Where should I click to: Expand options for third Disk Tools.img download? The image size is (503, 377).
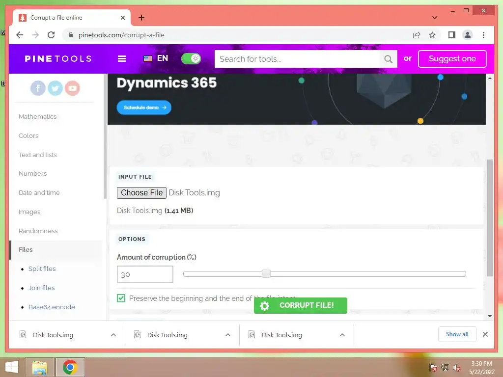tap(342, 335)
